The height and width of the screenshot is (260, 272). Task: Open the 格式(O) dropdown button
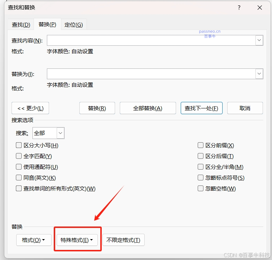tap(34, 240)
